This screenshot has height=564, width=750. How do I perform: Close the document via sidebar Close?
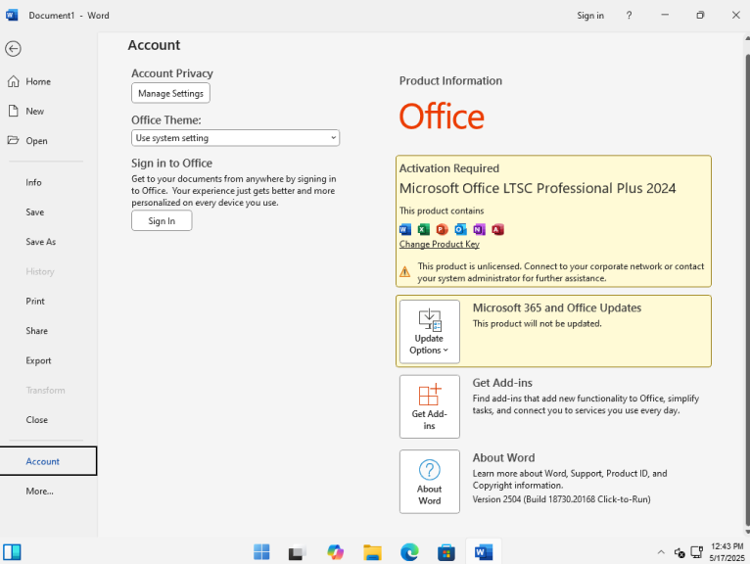point(37,419)
